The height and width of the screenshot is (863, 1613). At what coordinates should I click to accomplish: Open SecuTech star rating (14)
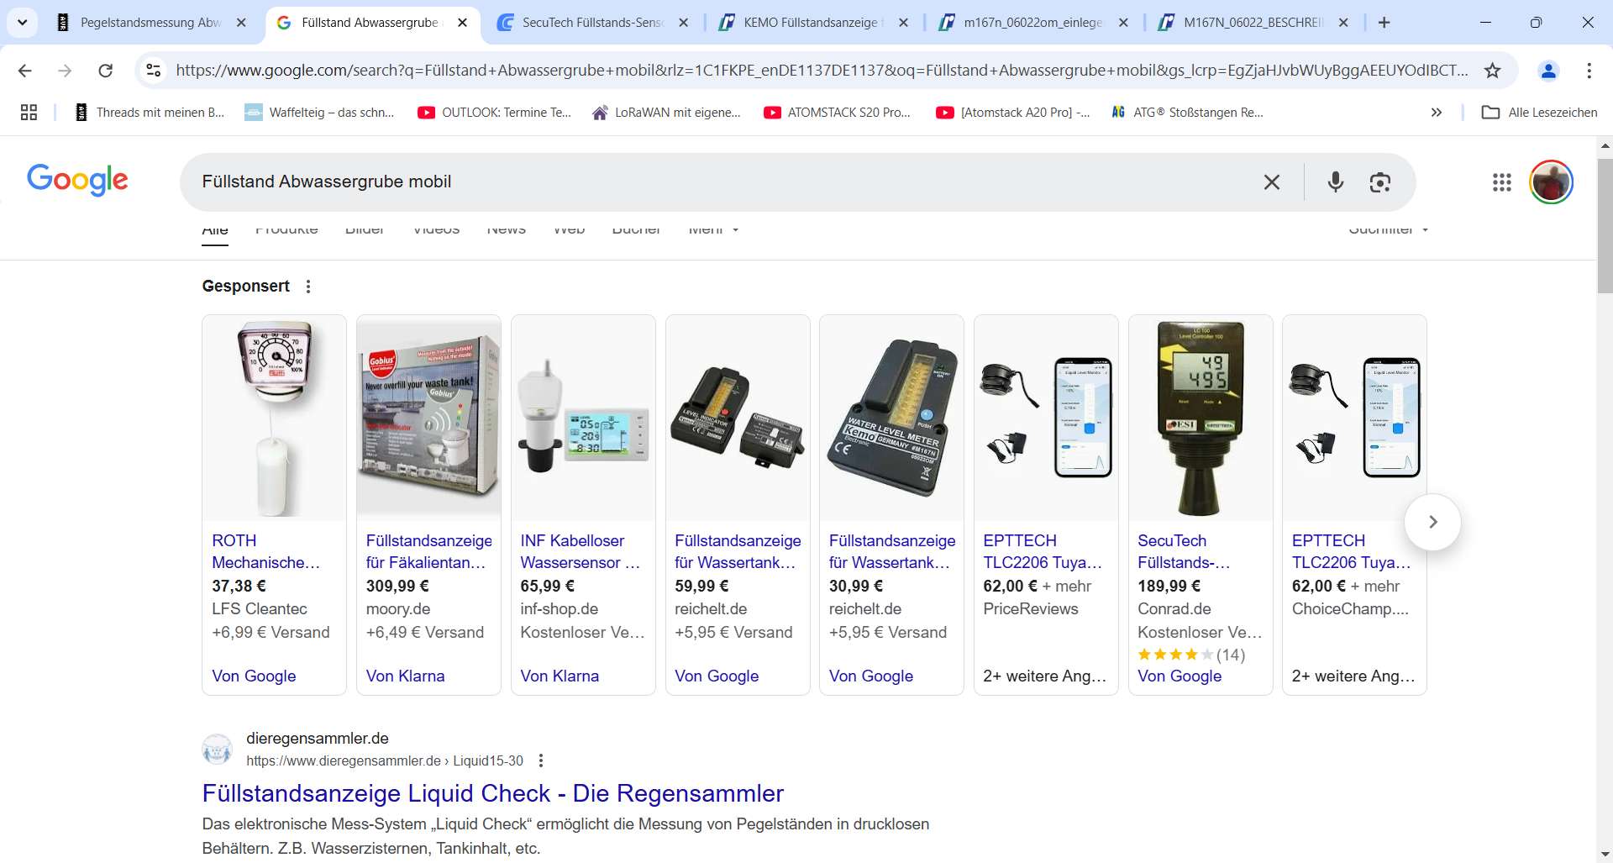(x=1191, y=655)
